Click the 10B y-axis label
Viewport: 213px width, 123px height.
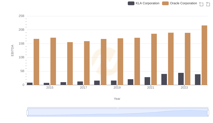(22, 57)
